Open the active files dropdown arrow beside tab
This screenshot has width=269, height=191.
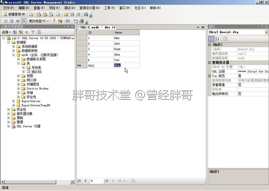tap(198, 27)
